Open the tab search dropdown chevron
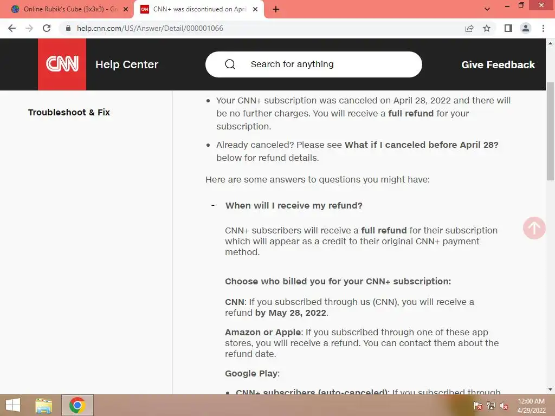The width and height of the screenshot is (555, 416). tap(487, 9)
